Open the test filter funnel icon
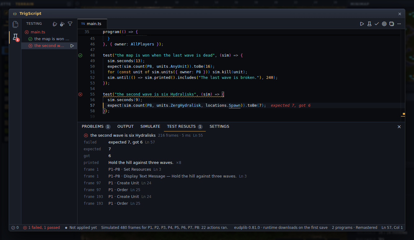Screen dimensions: 414x240 coord(70,24)
